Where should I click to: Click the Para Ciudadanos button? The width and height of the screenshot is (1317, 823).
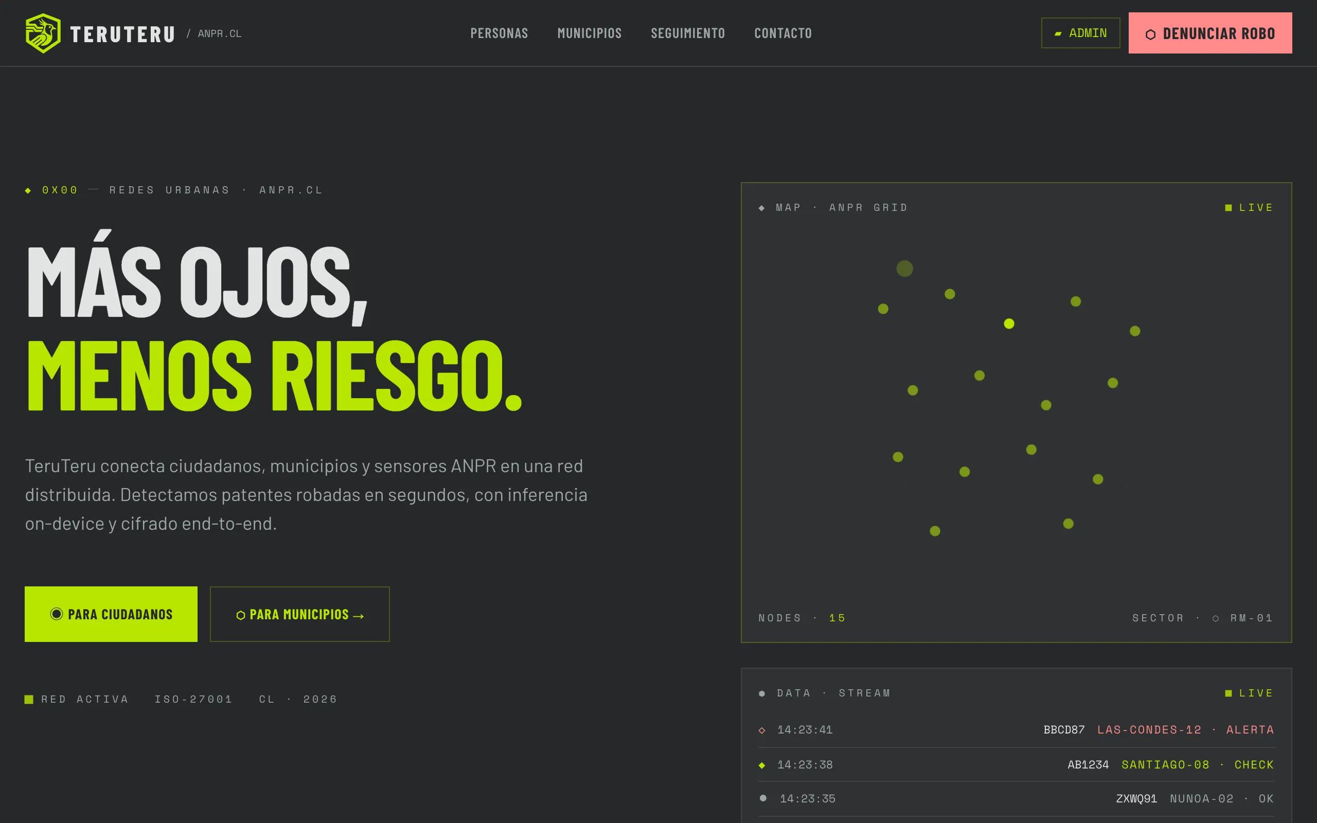pyautogui.click(x=111, y=614)
